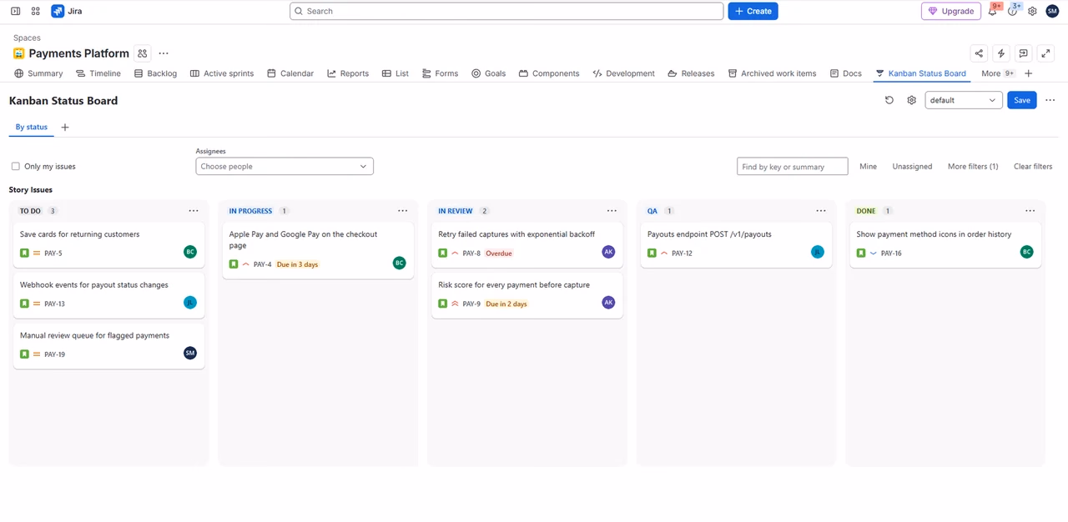The width and height of the screenshot is (1068, 522).
Task: Click the team people icon beside Payments Platform
Action: tap(143, 53)
